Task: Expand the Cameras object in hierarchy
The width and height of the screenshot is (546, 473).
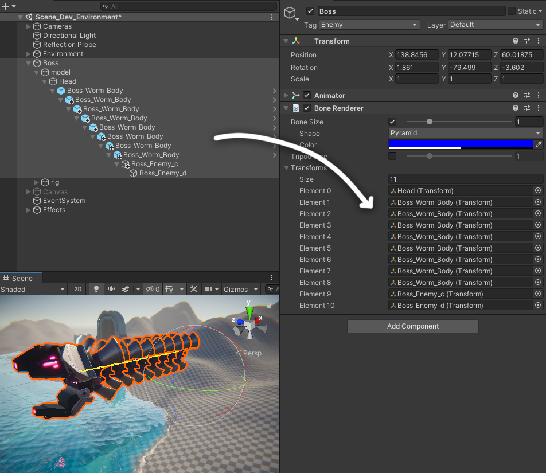Action: (29, 26)
